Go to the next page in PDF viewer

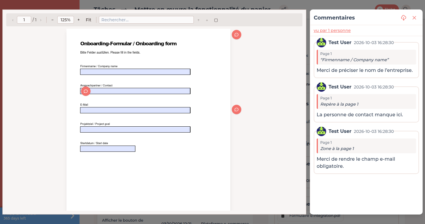pos(41,20)
